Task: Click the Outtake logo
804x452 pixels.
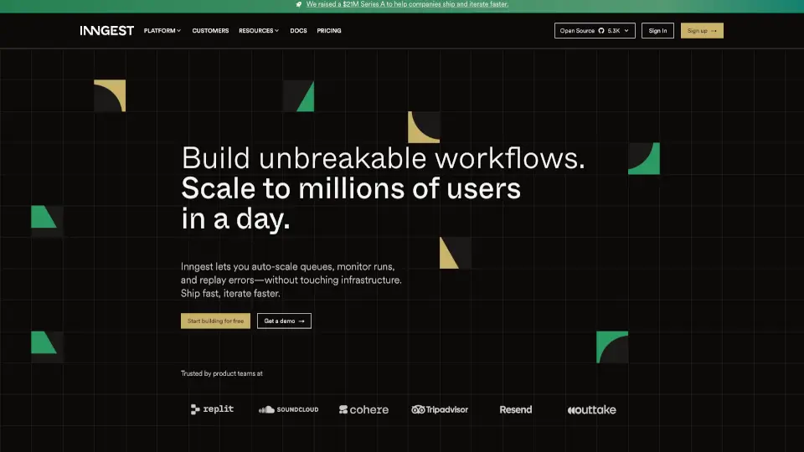Action: (x=591, y=409)
